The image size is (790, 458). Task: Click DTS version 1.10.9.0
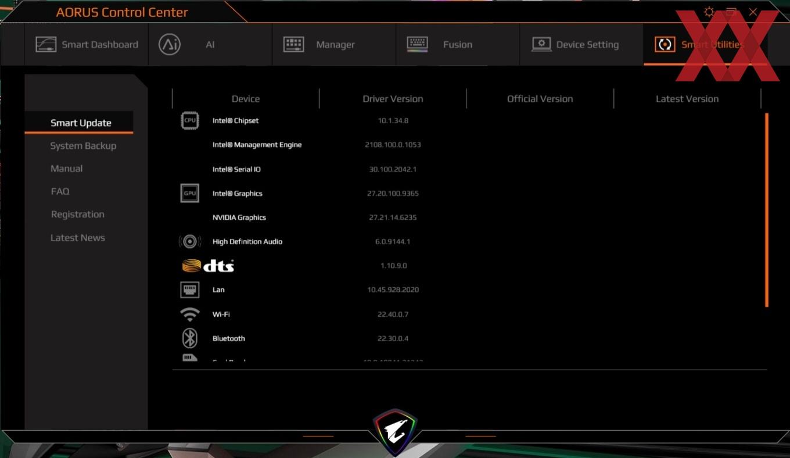393,266
